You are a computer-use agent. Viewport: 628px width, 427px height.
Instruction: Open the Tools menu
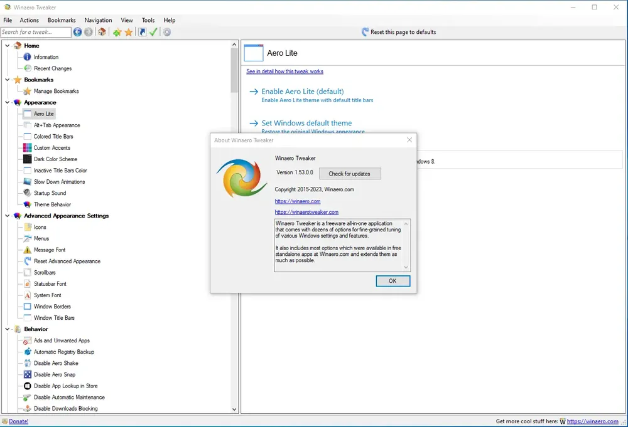[148, 20]
